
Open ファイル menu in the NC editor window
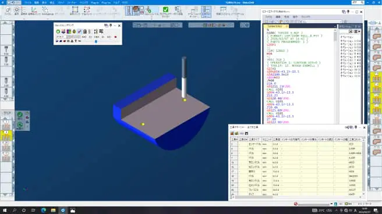pyautogui.click(x=268, y=17)
